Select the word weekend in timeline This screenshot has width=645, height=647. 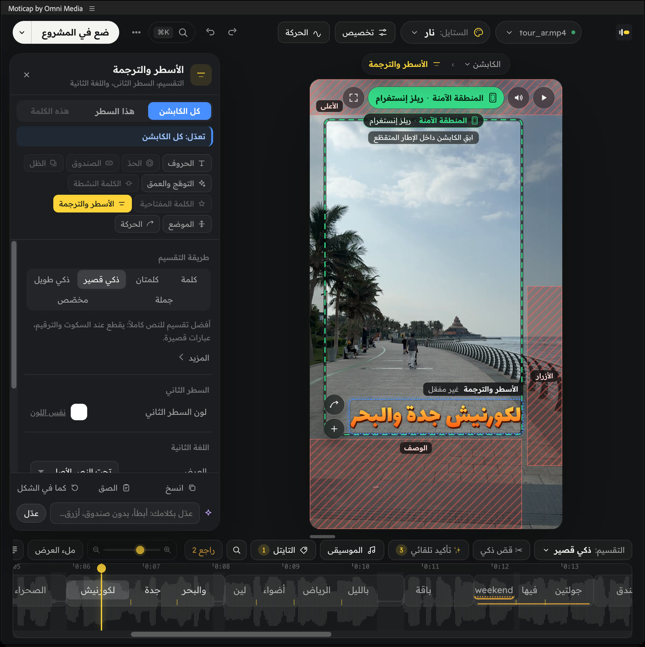(x=494, y=590)
